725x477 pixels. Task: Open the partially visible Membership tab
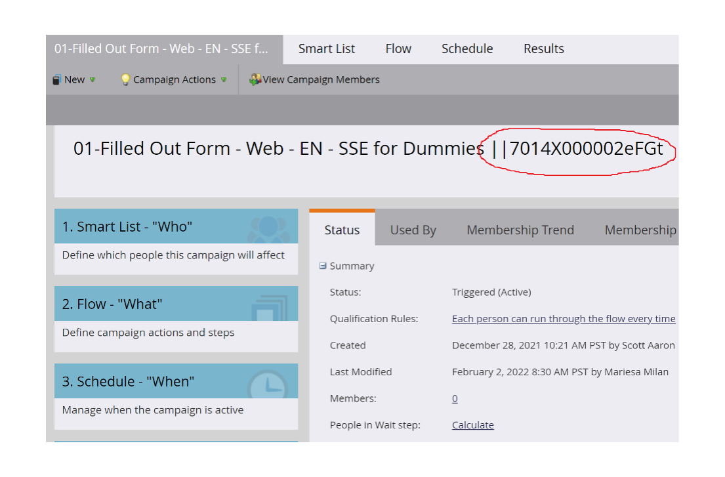coord(641,230)
